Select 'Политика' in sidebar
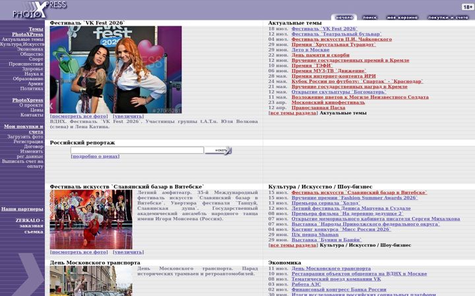 coord(32,89)
